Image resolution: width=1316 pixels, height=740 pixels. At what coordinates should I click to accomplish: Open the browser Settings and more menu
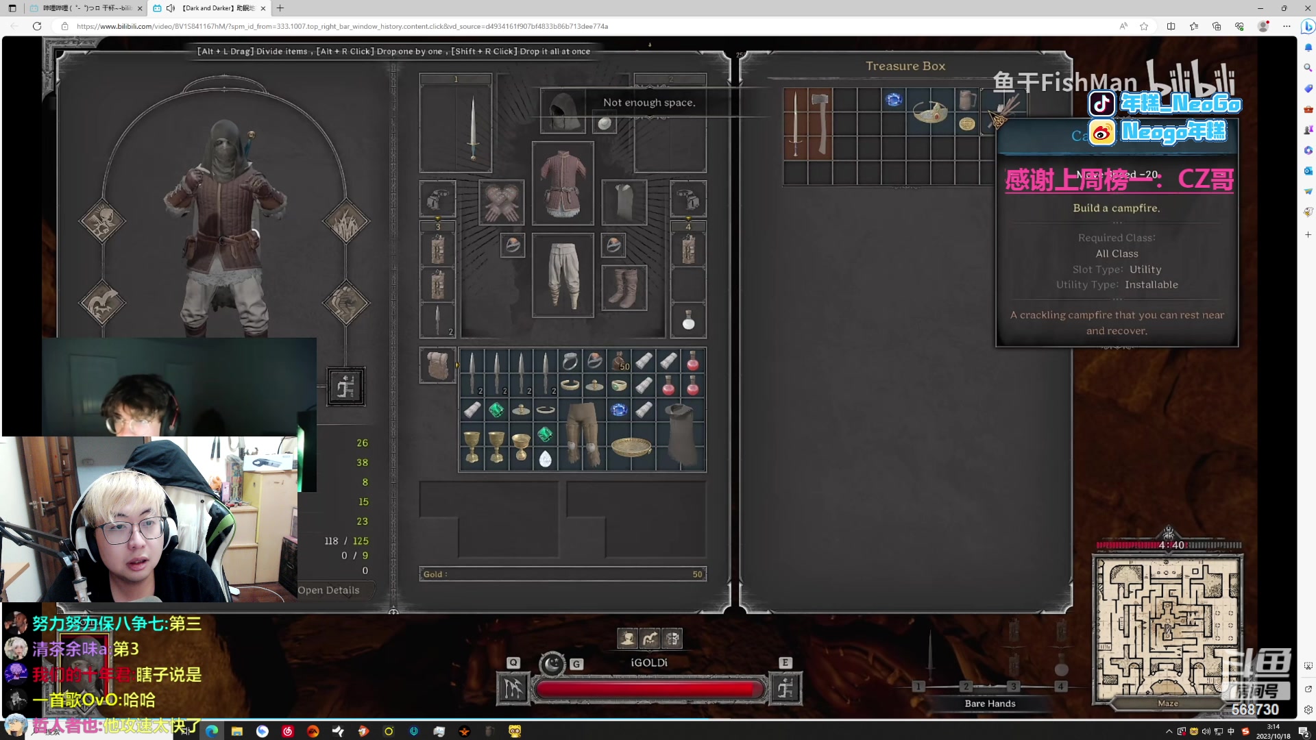tap(1287, 26)
